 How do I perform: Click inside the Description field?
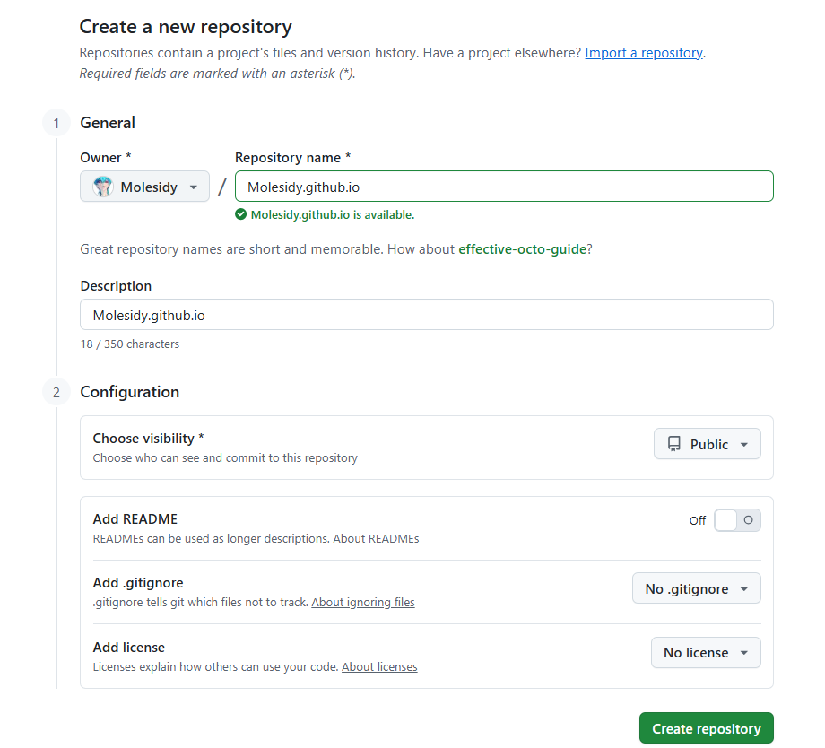(426, 314)
